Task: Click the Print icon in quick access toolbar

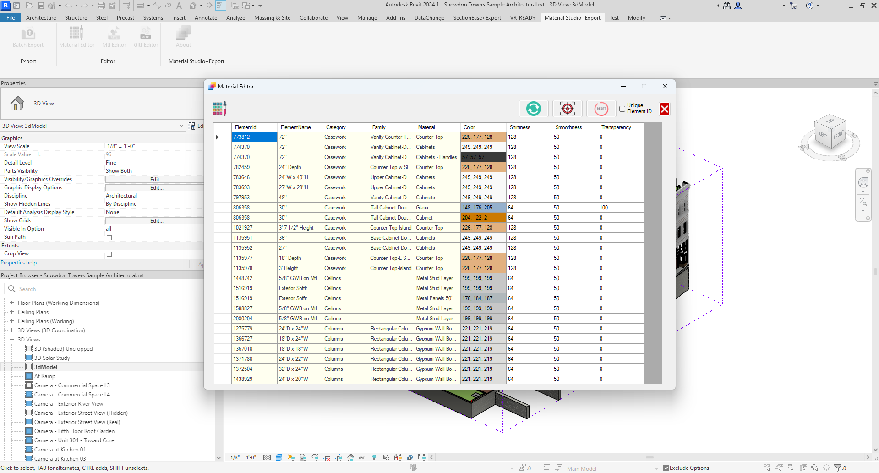Action: (101, 5)
